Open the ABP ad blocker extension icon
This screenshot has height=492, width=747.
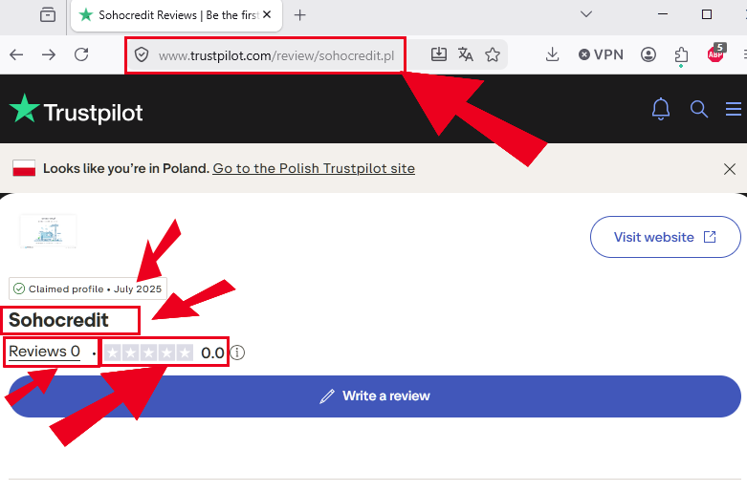[x=716, y=53]
